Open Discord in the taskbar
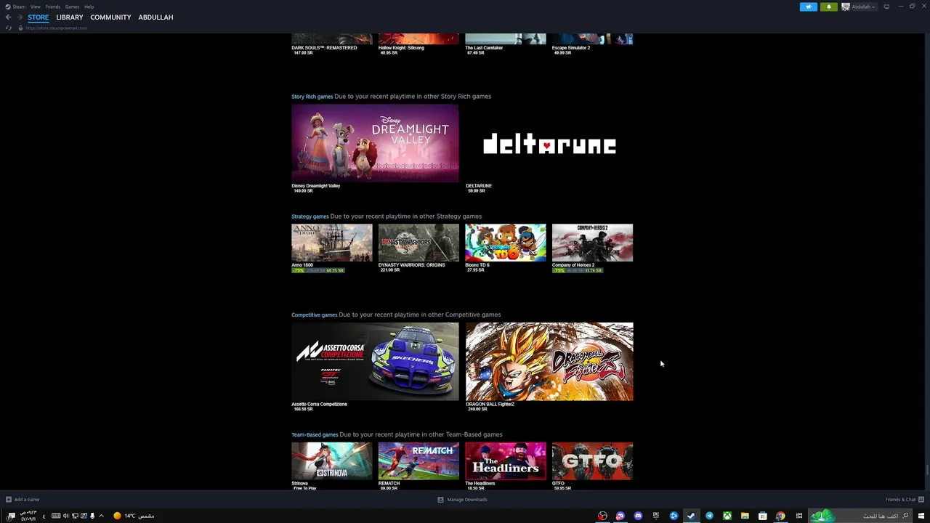Screen dimensions: 930x523 click(x=638, y=516)
